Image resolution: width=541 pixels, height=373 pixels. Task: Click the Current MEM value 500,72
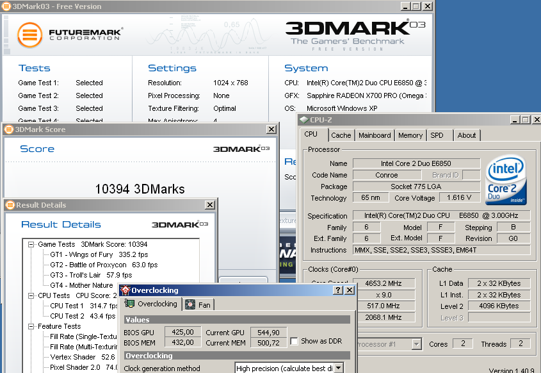tap(268, 343)
